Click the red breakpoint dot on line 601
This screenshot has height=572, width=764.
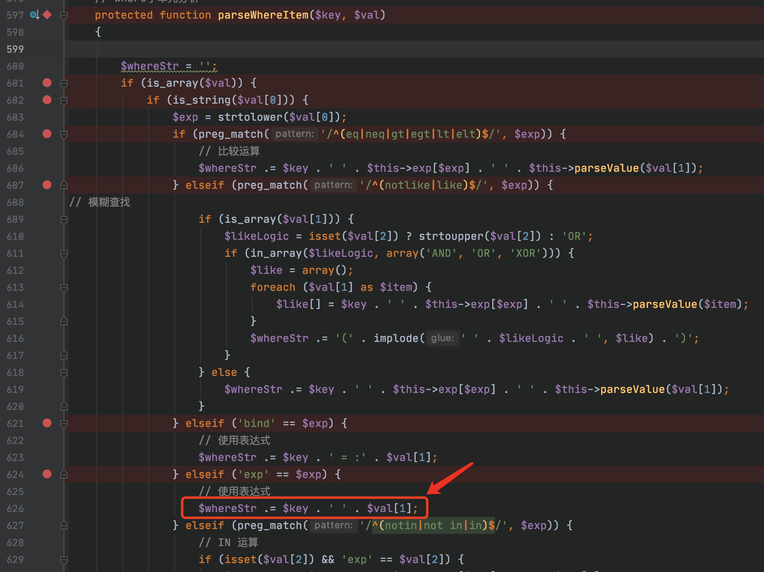[47, 83]
